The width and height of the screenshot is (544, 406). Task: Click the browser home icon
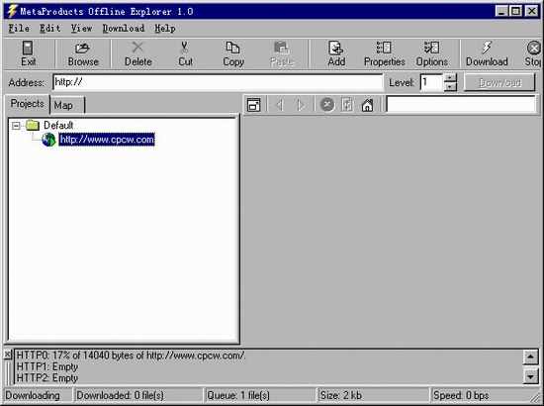[x=367, y=105]
